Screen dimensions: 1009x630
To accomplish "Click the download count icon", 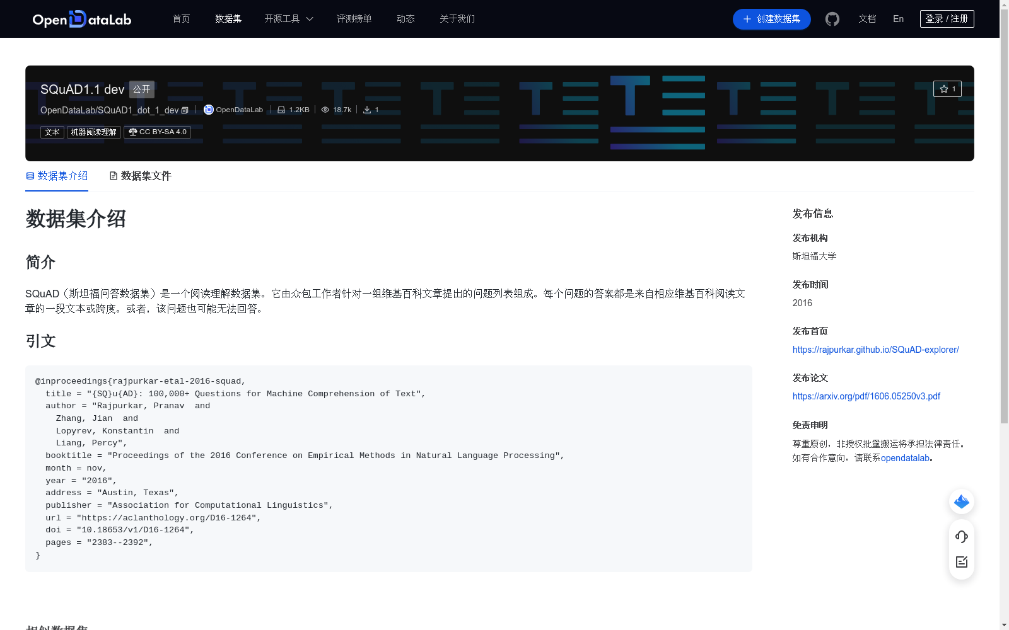I will tap(367, 110).
